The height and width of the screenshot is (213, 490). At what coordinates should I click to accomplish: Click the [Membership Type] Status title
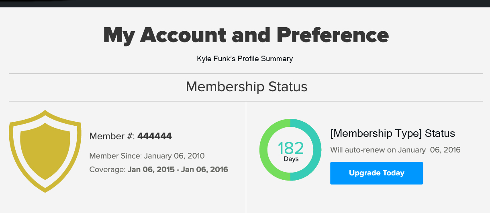click(x=392, y=133)
